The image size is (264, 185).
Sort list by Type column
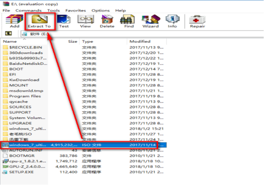pyautogui.click(x=87, y=41)
